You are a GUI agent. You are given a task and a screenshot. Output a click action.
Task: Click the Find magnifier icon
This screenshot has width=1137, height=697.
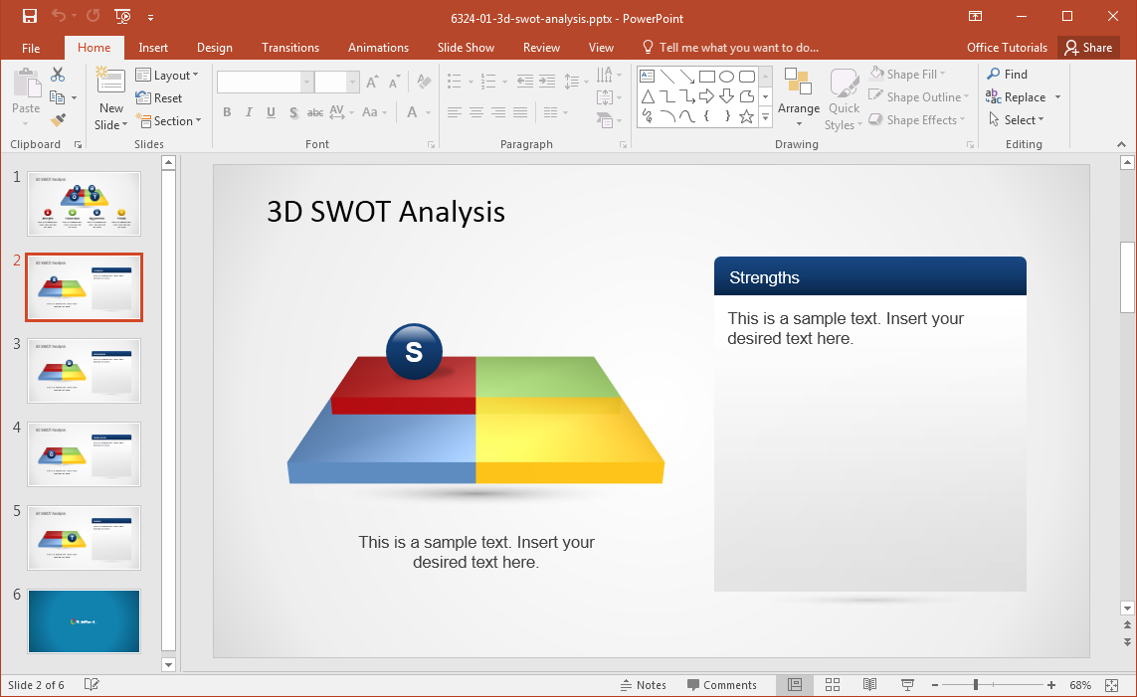[994, 75]
